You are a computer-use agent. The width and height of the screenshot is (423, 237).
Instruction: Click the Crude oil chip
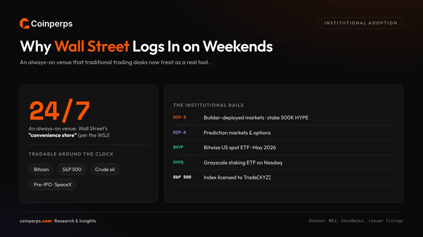pos(105,169)
